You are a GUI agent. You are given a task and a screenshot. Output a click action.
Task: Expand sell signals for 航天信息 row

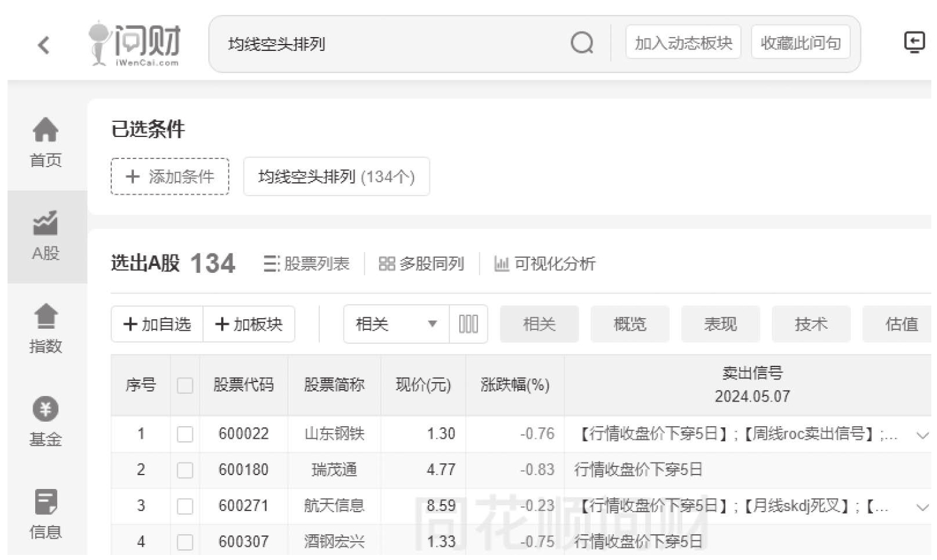(922, 507)
